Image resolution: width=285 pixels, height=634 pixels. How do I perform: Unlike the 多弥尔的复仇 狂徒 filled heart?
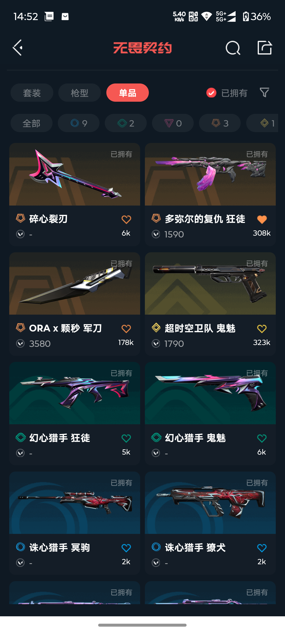point(262,220)
